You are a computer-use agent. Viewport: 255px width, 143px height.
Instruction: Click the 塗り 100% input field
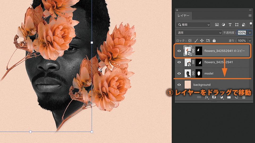tap(242, 41)
